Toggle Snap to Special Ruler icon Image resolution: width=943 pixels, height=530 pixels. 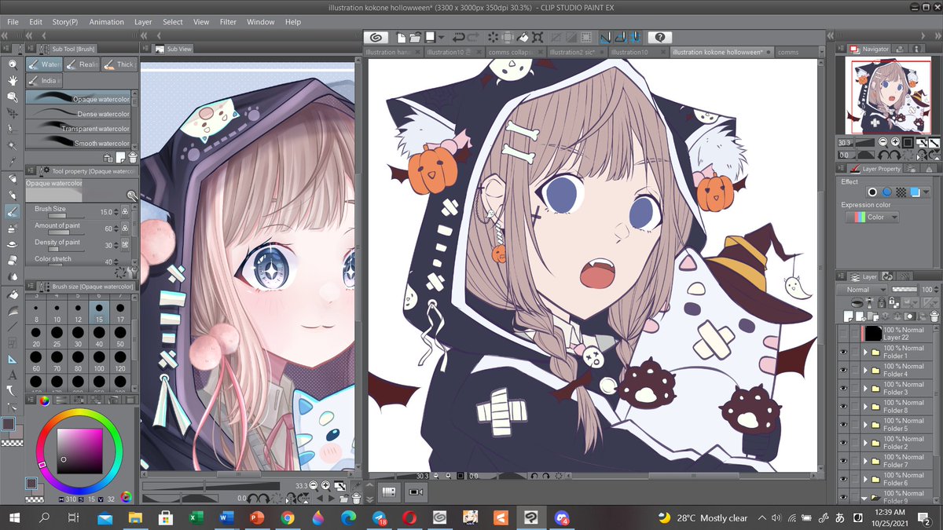click(x=619, y=37)
